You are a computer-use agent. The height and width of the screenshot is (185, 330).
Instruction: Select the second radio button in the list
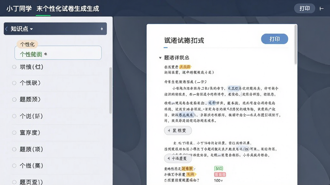14,83
